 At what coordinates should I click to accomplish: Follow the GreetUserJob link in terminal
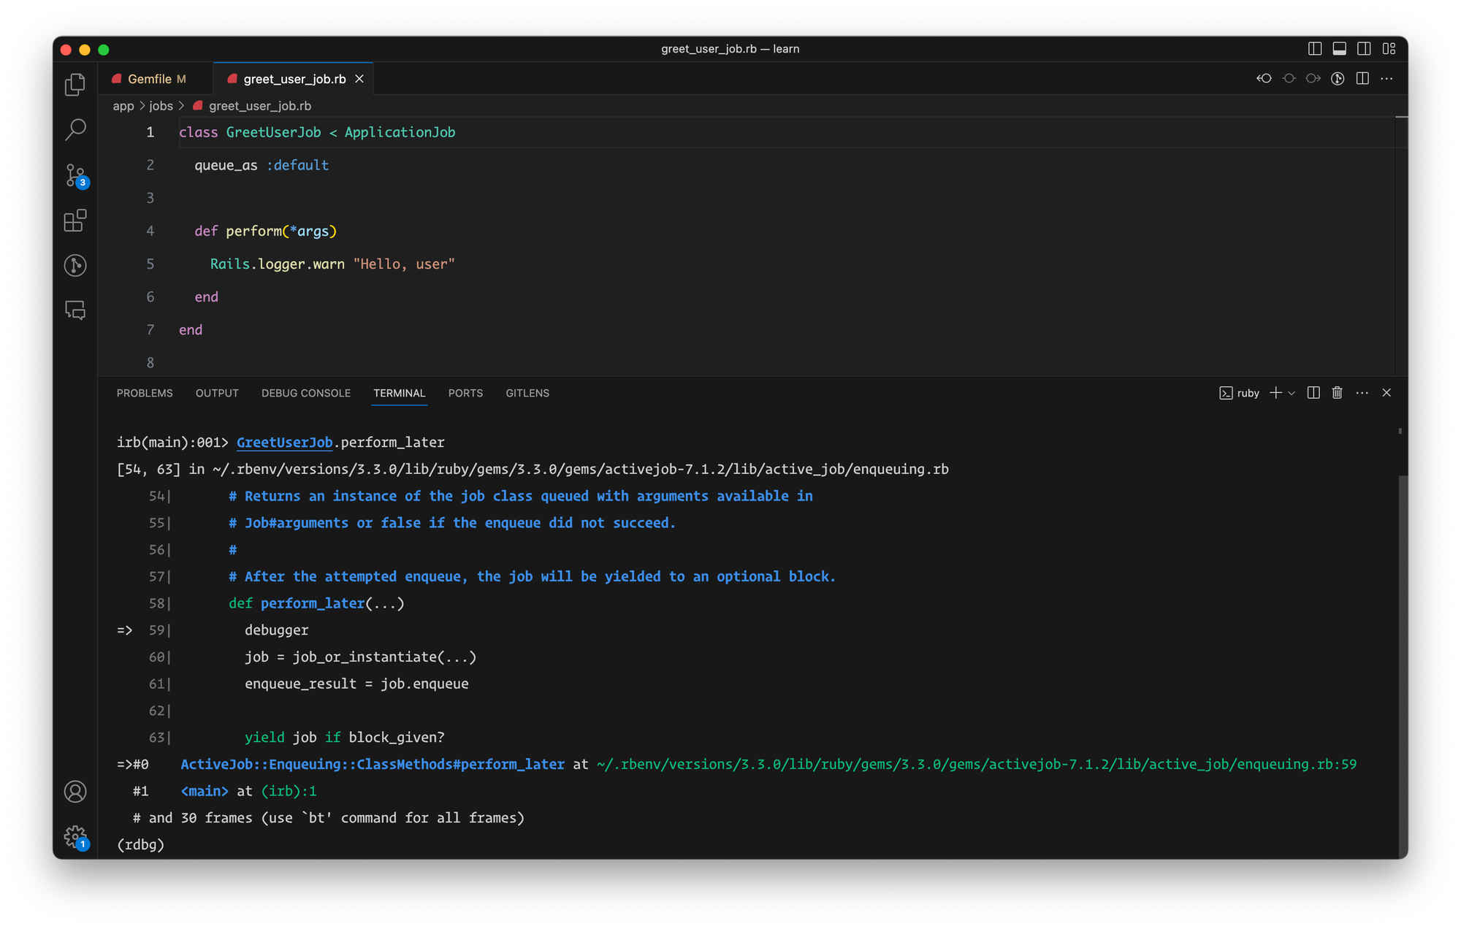[284, 443]
